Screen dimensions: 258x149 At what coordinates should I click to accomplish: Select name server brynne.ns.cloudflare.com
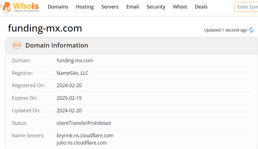[x=85, y=135]
